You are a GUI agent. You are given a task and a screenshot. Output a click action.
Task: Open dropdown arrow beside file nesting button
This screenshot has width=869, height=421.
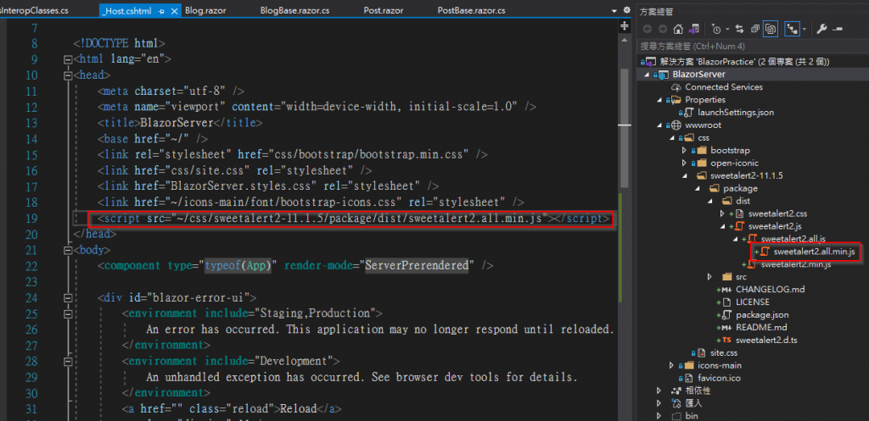[805, 30]
